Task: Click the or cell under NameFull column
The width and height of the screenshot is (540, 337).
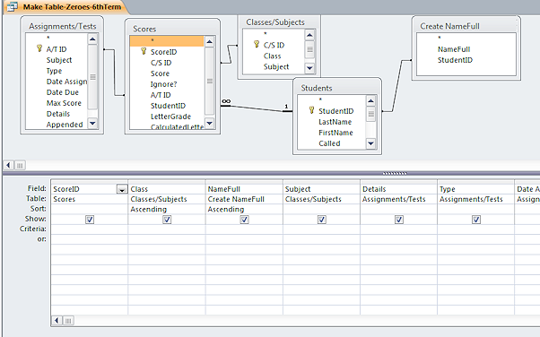Action: (244, 239)
